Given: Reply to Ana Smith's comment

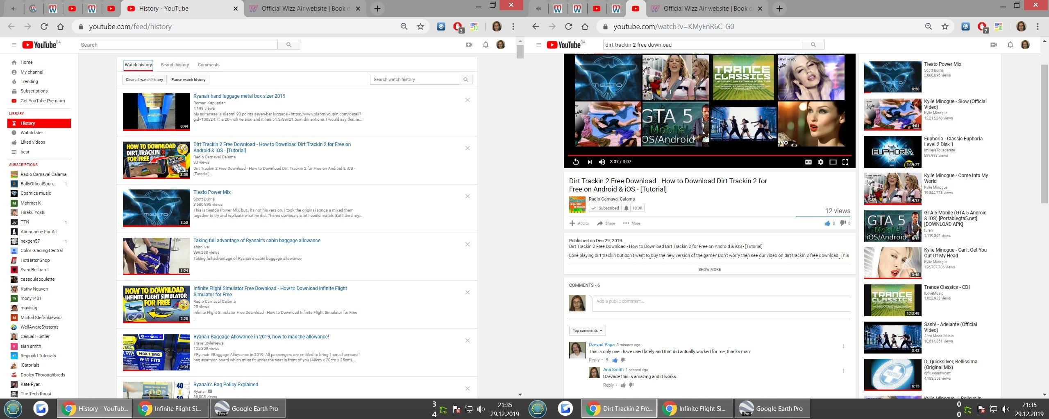Looking at the screenshot, I should (x=609, y=385).
